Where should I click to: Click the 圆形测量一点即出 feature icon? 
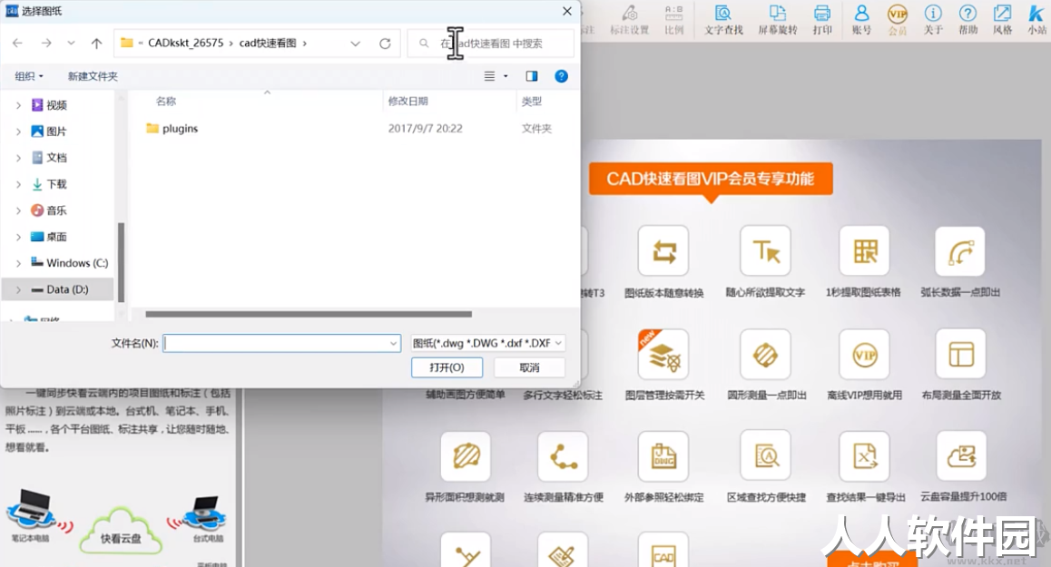(x=765, y=354)
